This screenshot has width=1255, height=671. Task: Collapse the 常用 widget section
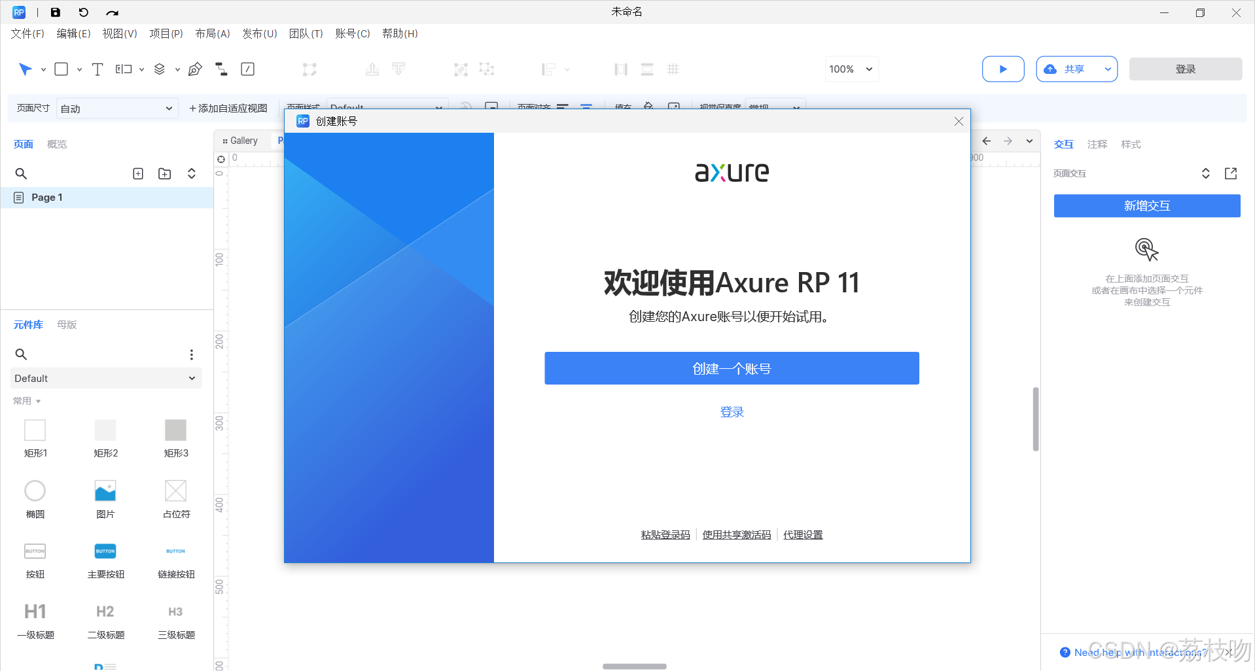pos(26,401)
